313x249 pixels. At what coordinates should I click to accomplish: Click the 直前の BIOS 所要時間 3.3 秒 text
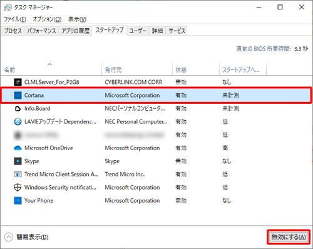click(x=272, y=49)
